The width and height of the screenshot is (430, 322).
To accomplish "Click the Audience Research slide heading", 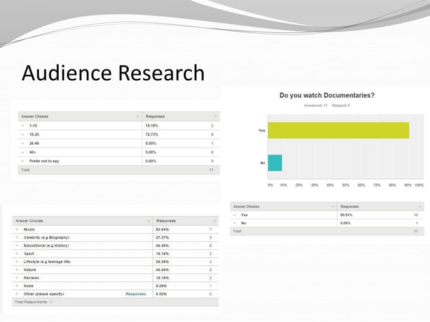I will 113,73.
